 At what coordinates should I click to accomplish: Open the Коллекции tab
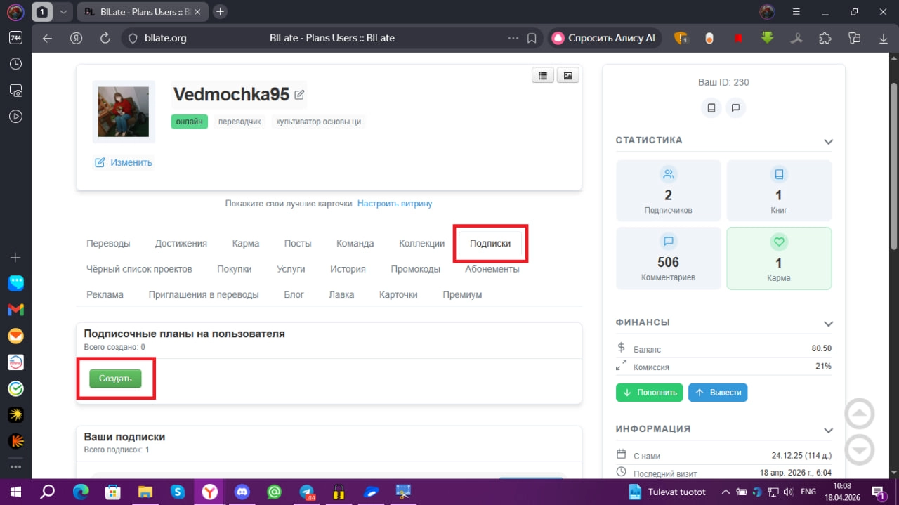tap(421, 243)
